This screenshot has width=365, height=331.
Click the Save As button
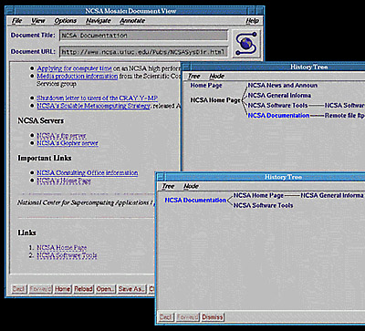click(131, 289)
